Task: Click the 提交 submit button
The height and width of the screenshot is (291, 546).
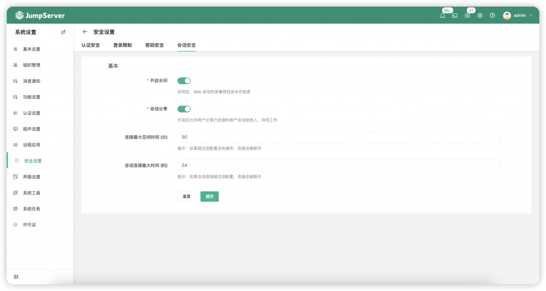Action: coord(210,196)
